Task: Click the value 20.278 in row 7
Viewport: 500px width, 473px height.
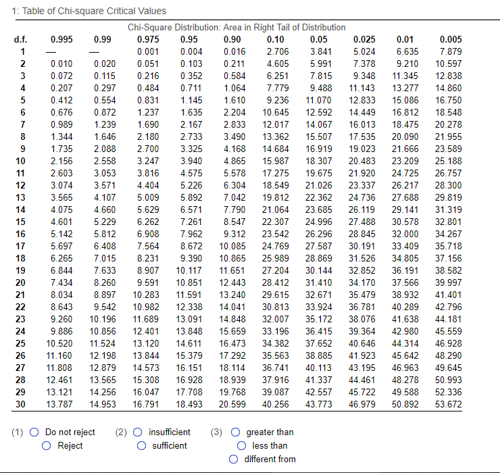Action: 449,125
